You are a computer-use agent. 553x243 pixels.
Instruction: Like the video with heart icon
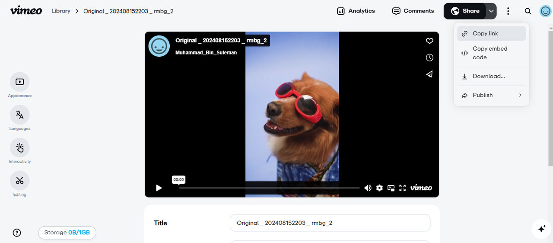click(429, 41)
